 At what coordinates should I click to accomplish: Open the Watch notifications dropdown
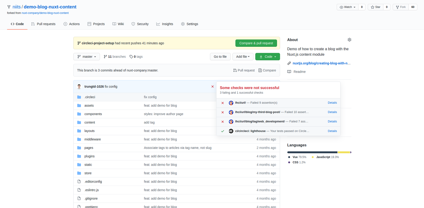tap(347, 7)
